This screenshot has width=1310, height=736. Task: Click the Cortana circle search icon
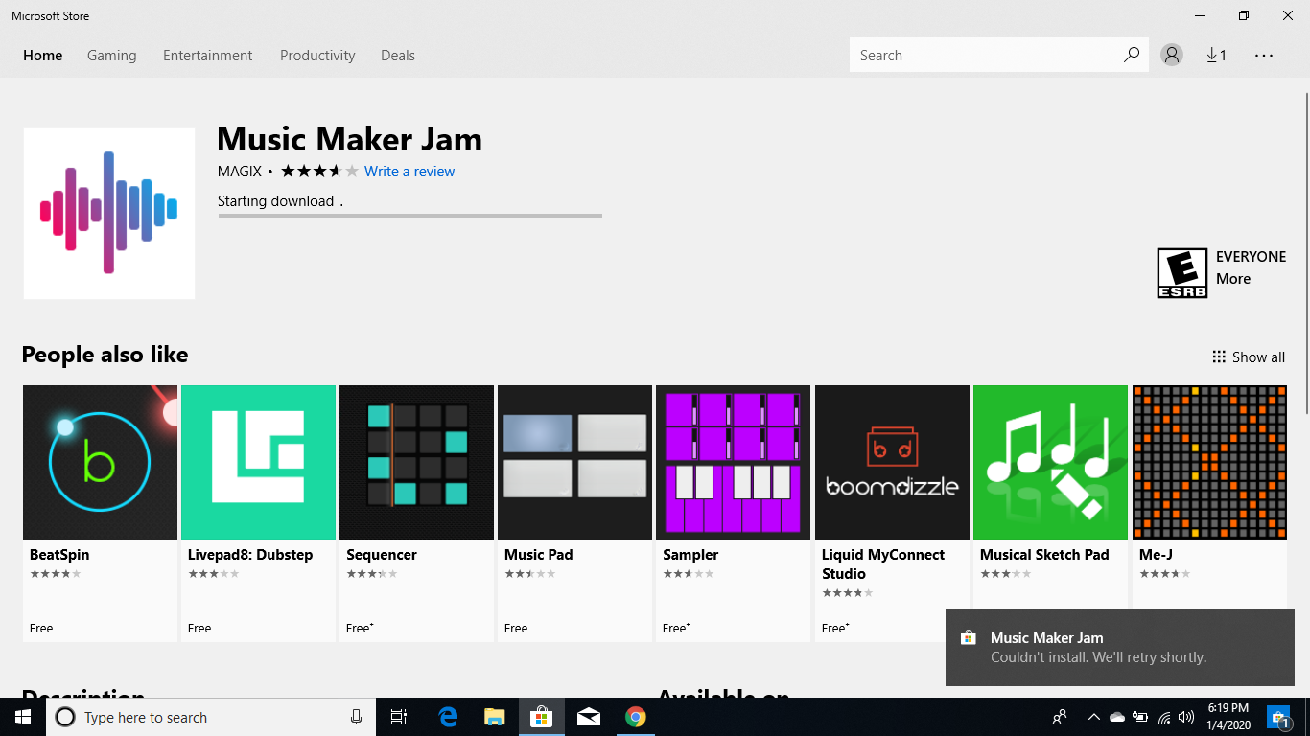point(65,717)
